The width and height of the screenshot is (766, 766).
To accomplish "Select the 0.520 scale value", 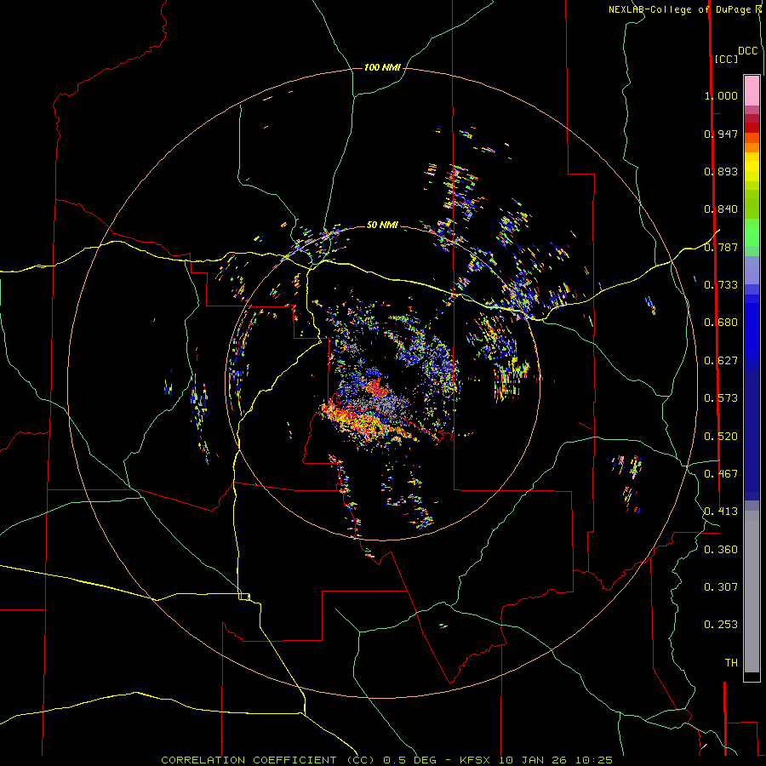I will click(721, 437).
